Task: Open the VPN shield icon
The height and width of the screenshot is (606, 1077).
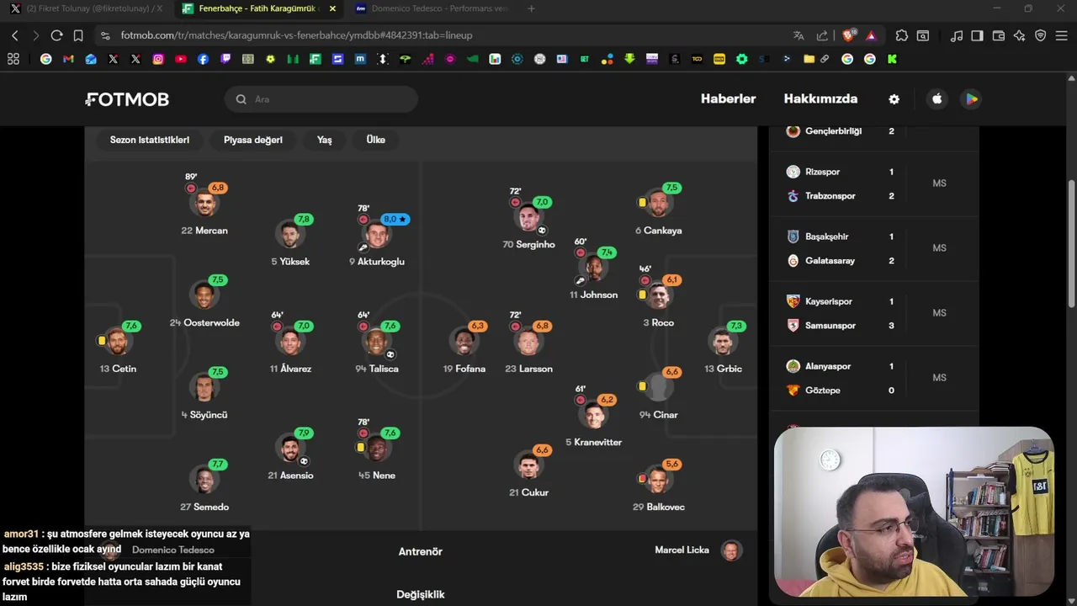Action: (x=1041, y=35)
